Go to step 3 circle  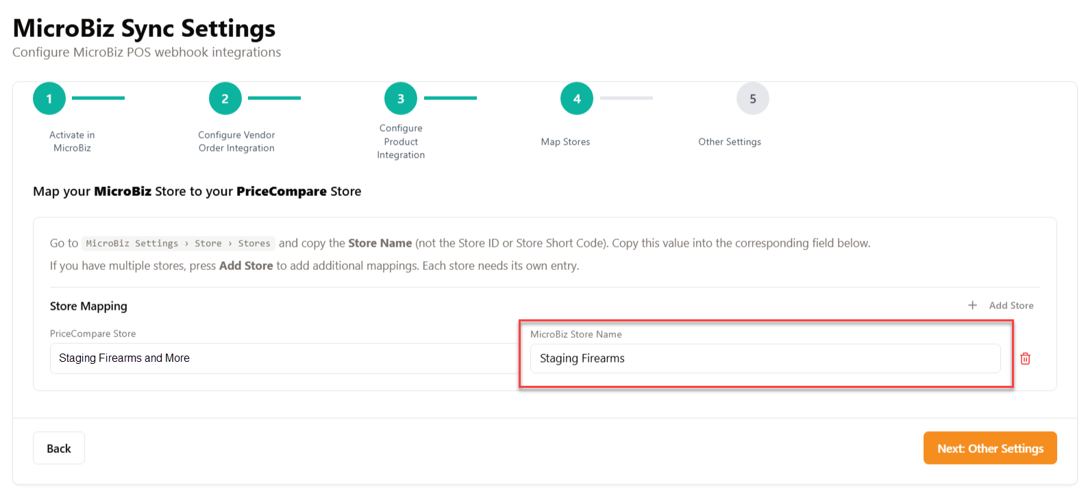401,99
